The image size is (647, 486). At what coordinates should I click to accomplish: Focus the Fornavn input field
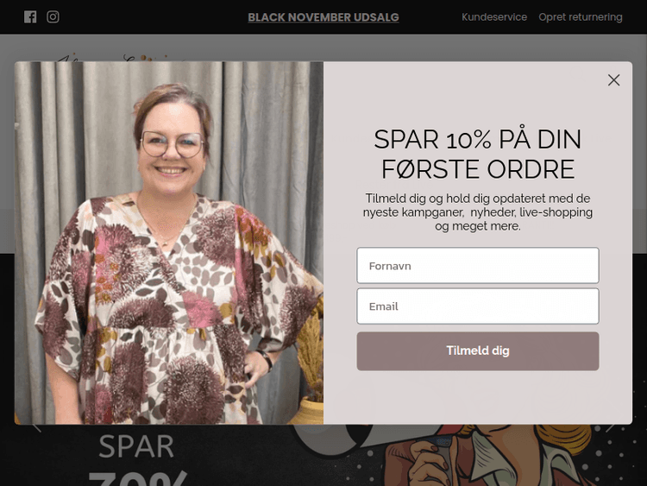pos(478,266)
